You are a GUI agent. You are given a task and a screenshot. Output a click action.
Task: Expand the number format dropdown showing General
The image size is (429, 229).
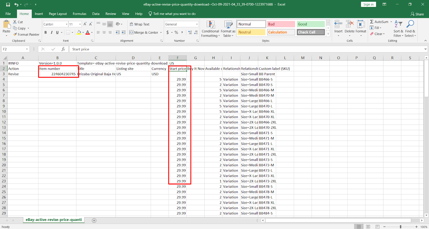(197, 24)
